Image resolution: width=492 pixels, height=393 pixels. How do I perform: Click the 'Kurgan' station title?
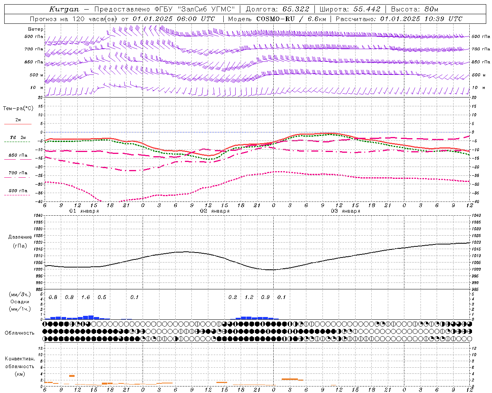[64, 9]
